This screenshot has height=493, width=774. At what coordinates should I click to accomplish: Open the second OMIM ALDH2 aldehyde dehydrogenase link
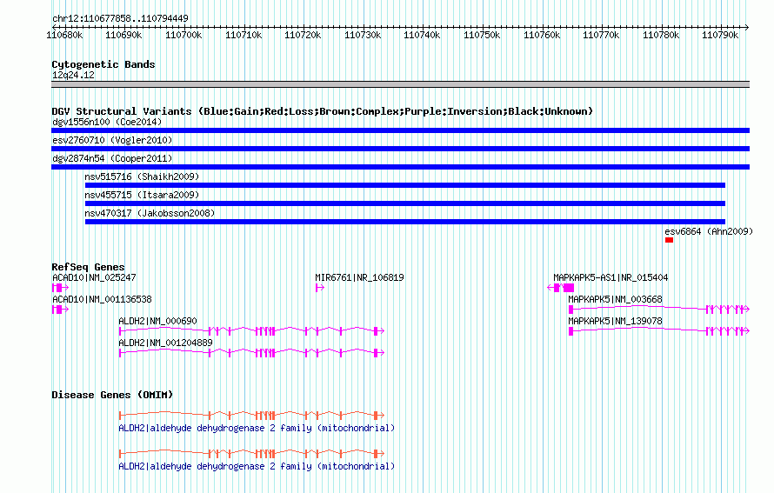(x=257, y=466)
